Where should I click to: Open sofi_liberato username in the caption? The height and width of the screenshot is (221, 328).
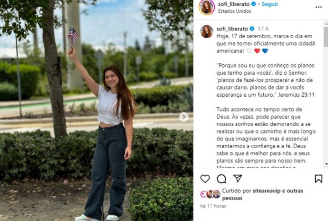point(232,29)
